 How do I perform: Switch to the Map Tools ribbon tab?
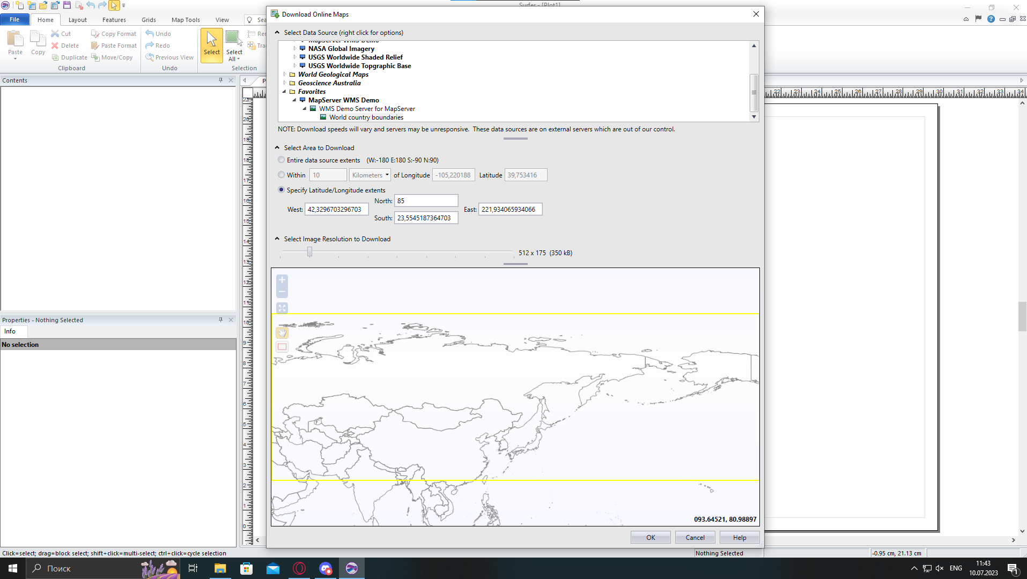(186, 20)
